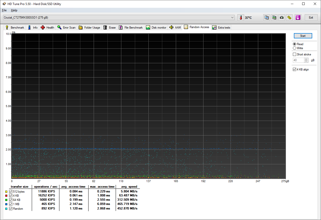This screenshot has width=321, height=220.
Task: Click the cyan Random color swatch
Action: click(6, 208)
